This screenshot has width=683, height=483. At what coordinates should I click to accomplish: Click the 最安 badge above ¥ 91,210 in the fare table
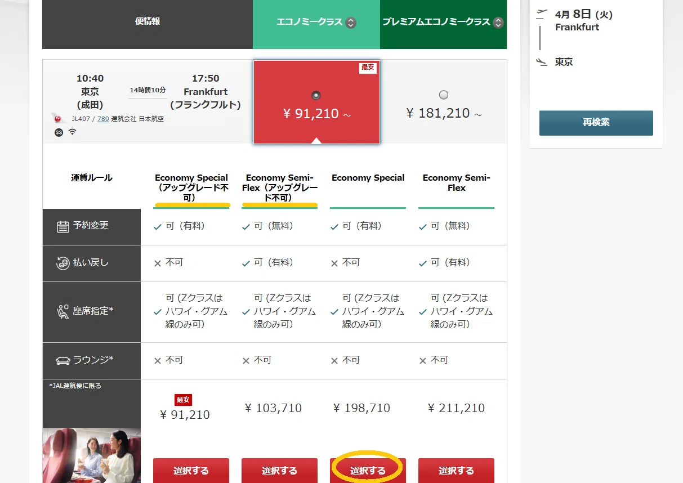(x=184, y=400)
